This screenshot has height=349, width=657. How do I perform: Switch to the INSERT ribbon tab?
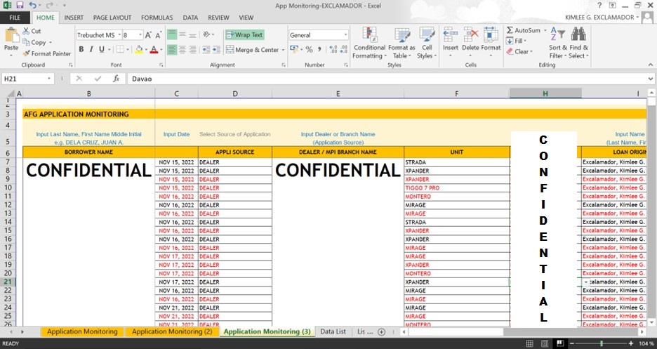pos(74,18)
